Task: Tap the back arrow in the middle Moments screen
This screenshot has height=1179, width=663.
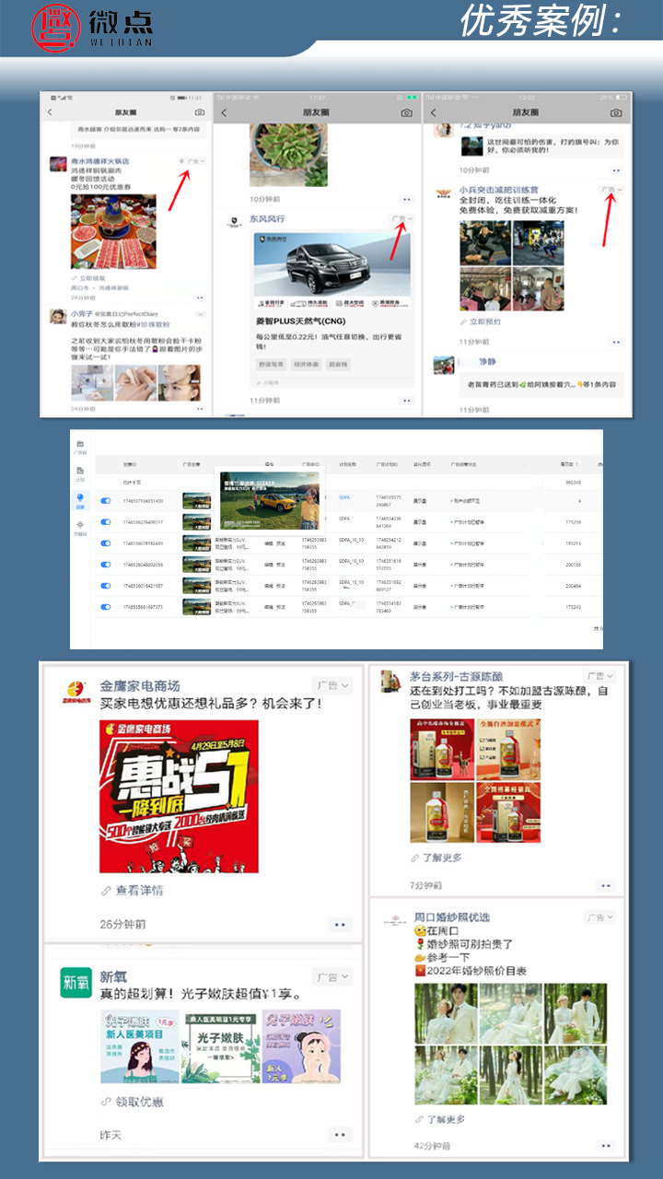Action: (225, 112)
